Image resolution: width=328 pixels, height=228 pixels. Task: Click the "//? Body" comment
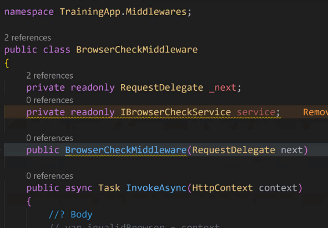pyautogui.click(x=70, y=215)
